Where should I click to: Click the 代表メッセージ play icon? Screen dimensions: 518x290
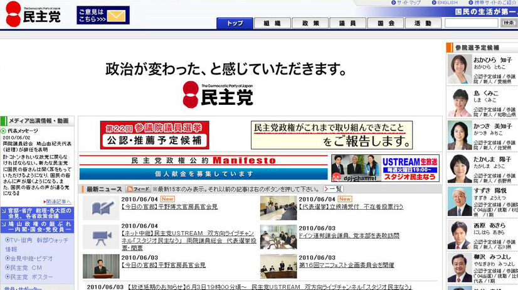tap(4, 131)
